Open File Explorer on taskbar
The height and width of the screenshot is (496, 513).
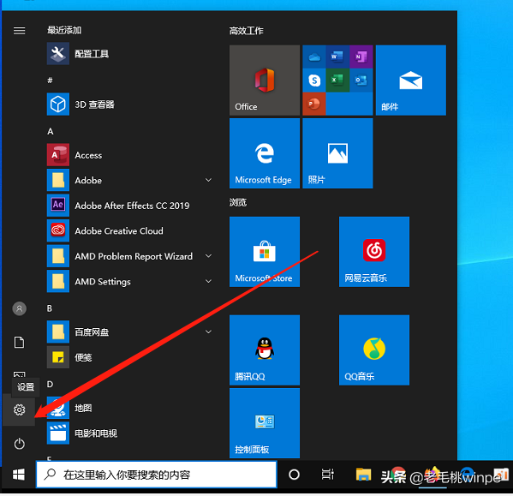pos(363,475)
